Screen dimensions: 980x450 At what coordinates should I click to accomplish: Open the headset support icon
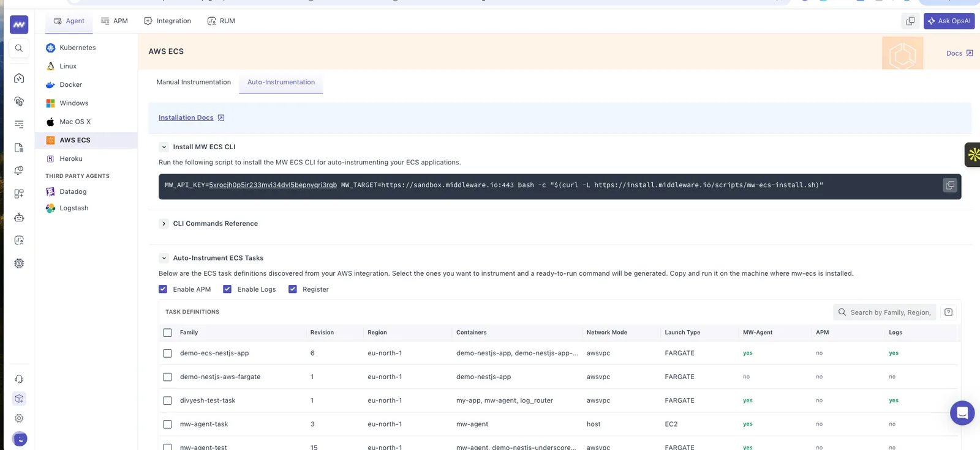click(19, 379)
